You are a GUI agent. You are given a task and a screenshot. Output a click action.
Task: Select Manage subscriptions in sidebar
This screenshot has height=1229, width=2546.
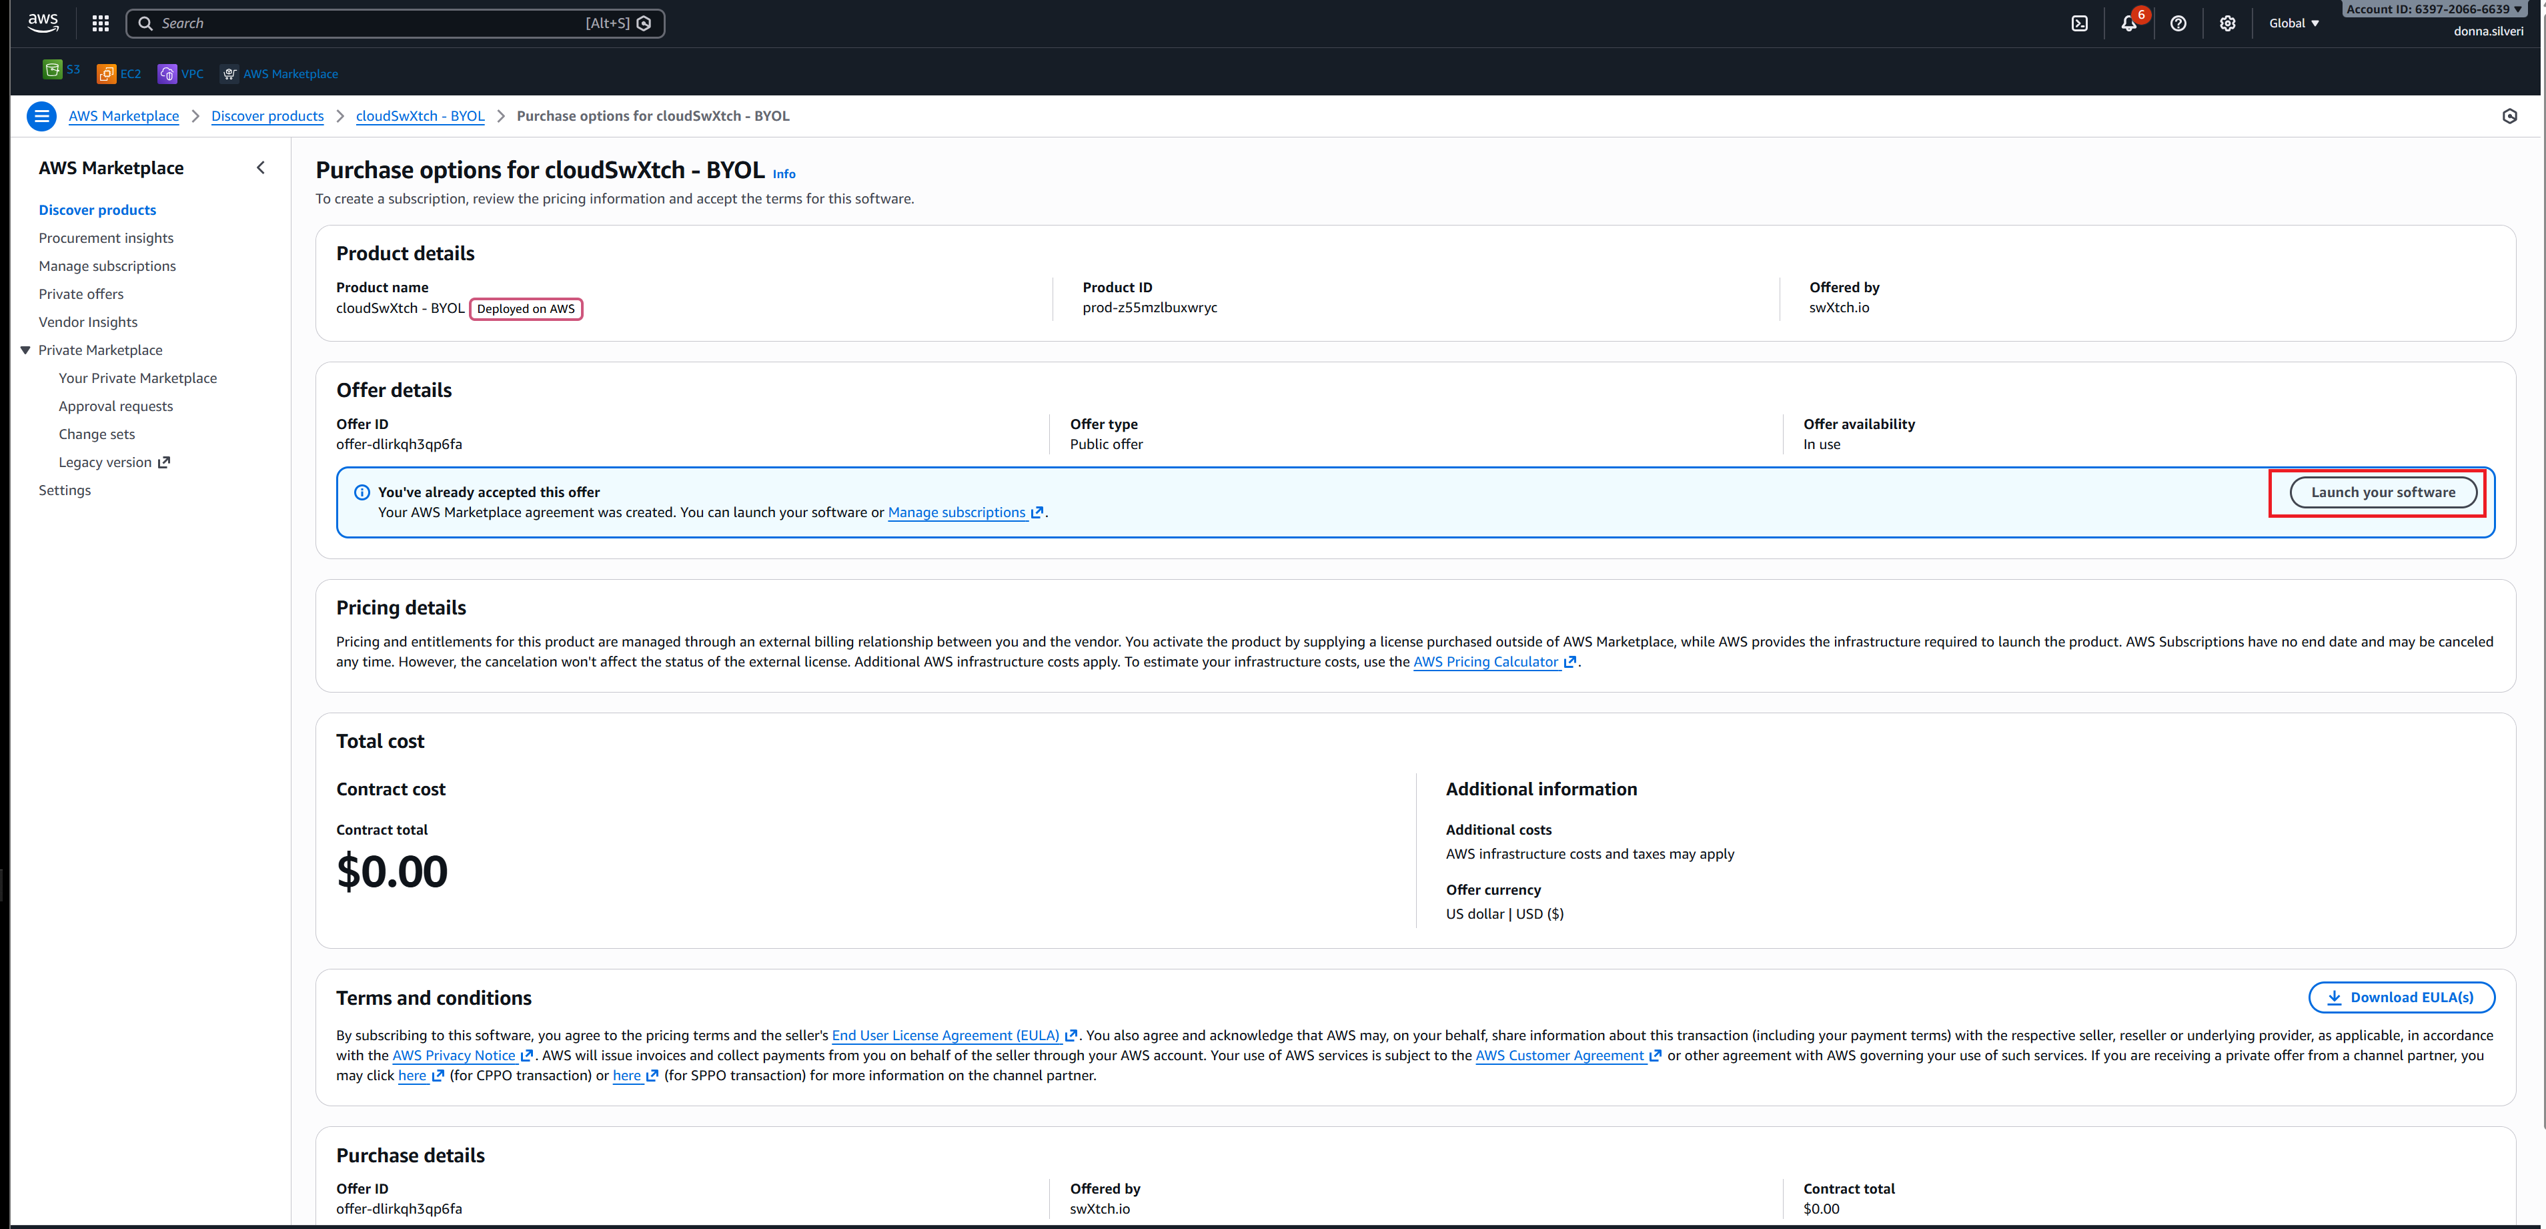[x=107, y=266]
